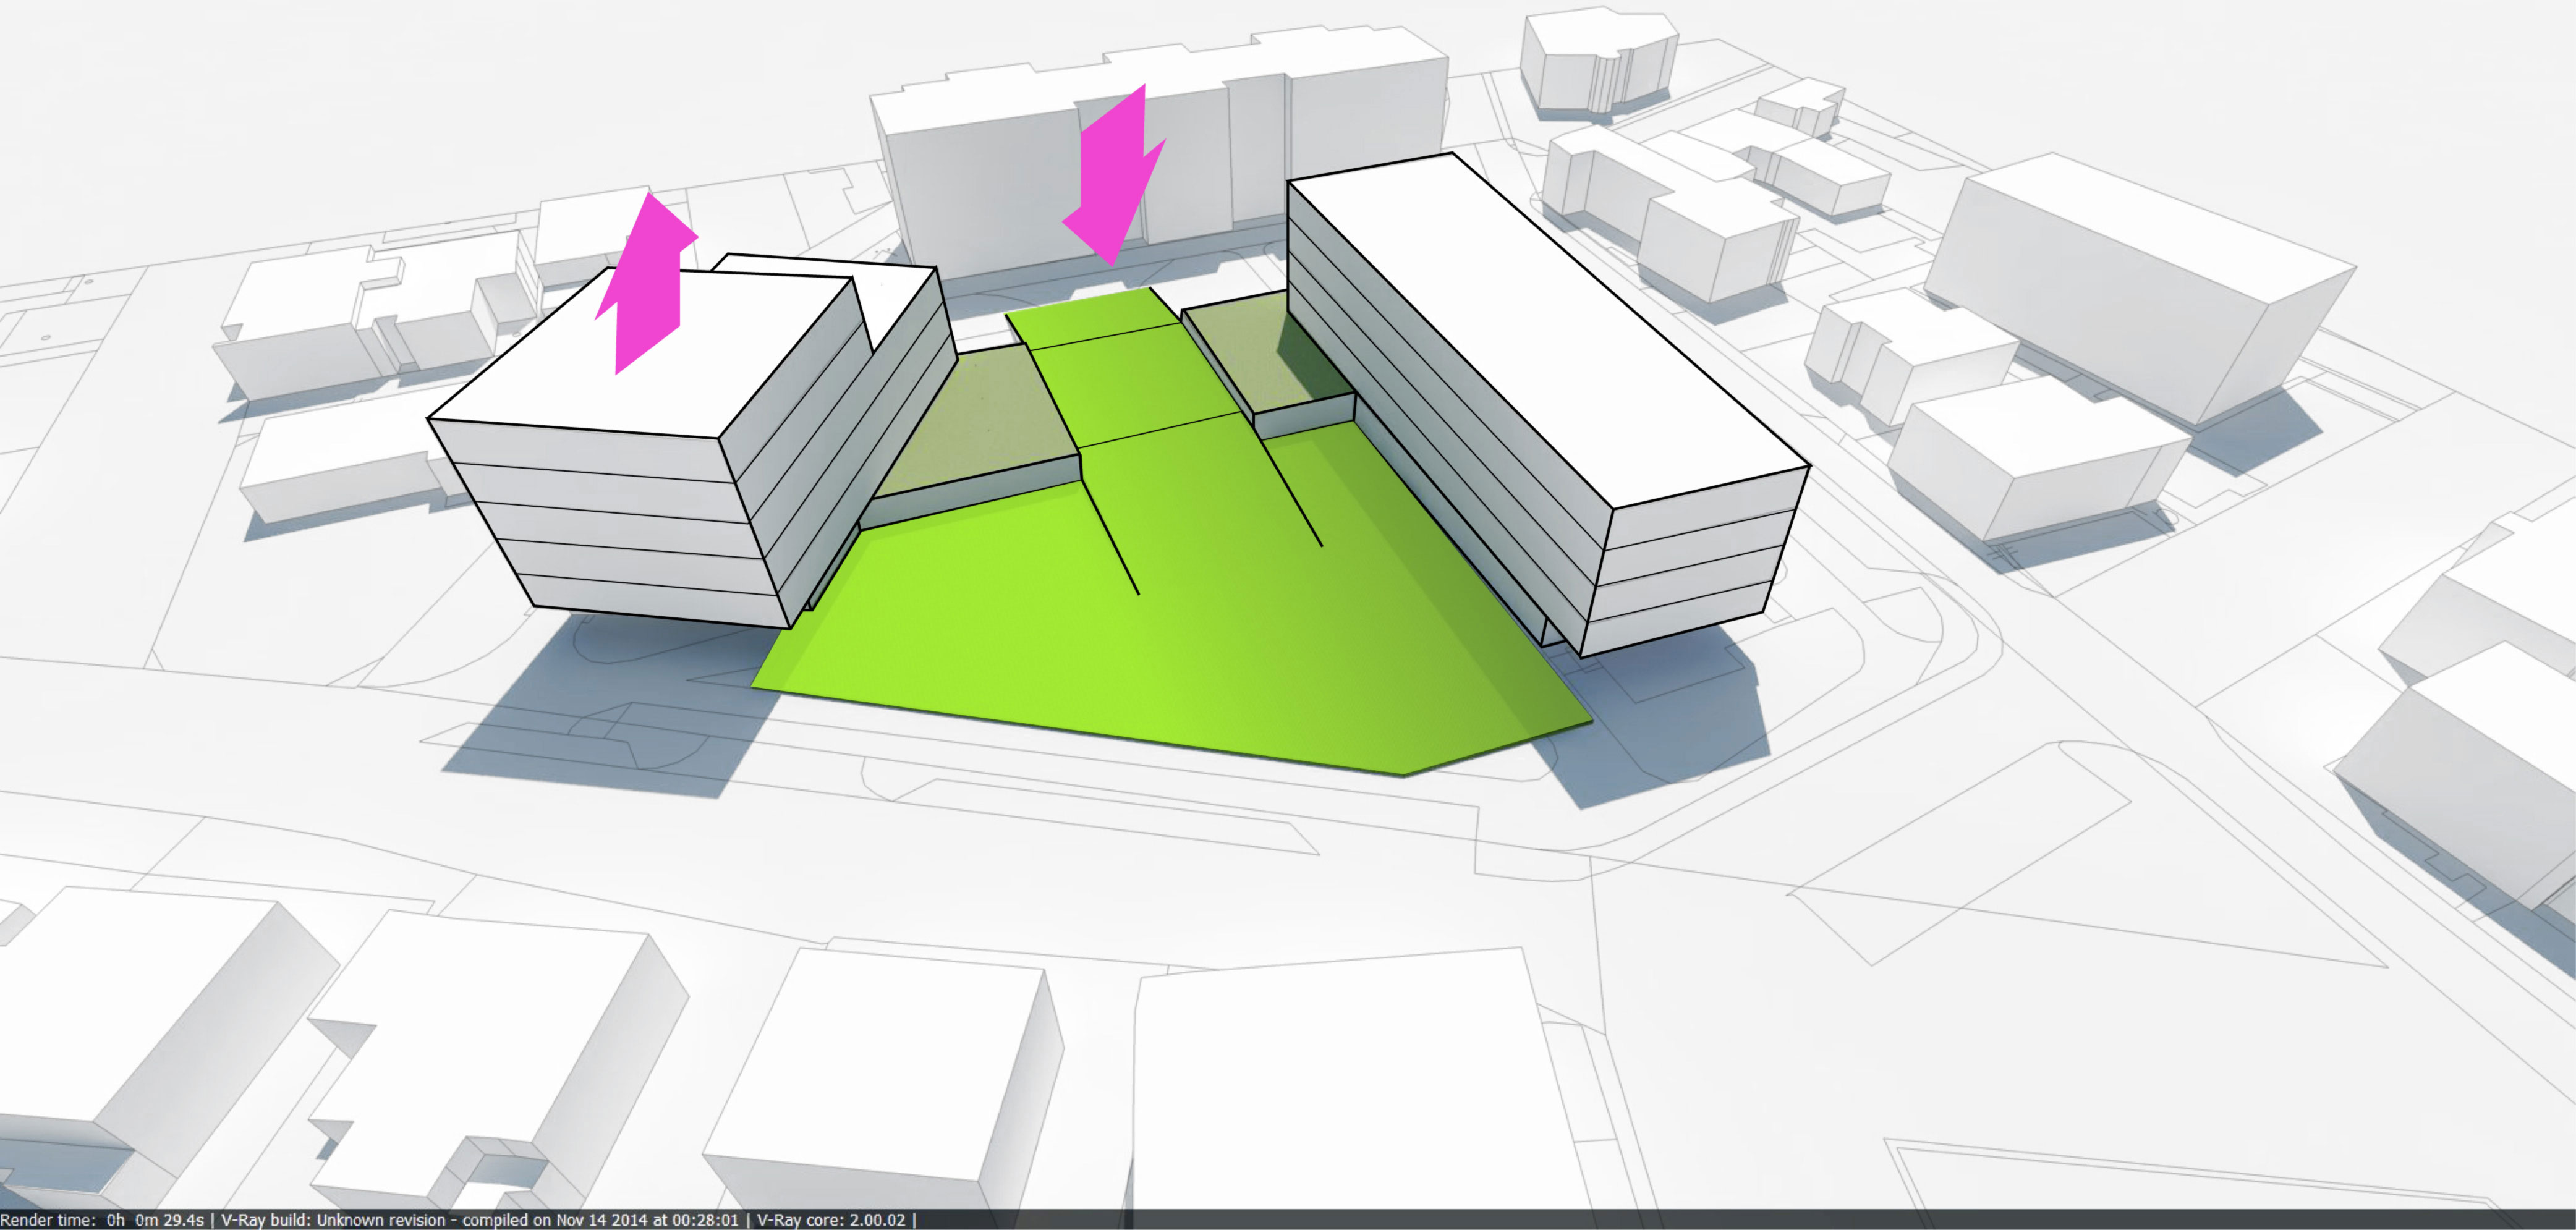Select the large grey box building far right

2130,290
